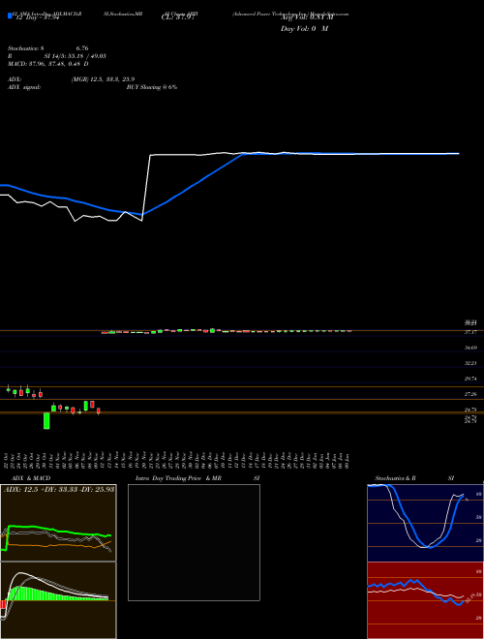
Task: Click the 'Day Vol: 0 M' label
Action: coord(304,29)
